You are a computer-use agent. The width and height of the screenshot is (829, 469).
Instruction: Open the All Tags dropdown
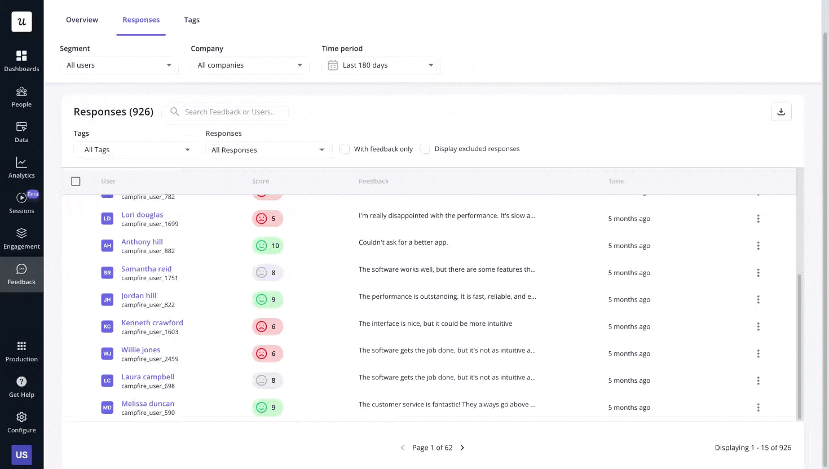click(135, 149)
